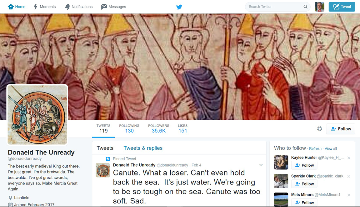Click Donaeld The Unready name in the pinned tweet
Image resolution: width=360 pixels, height=207 pixels.
tap(134, 165)
